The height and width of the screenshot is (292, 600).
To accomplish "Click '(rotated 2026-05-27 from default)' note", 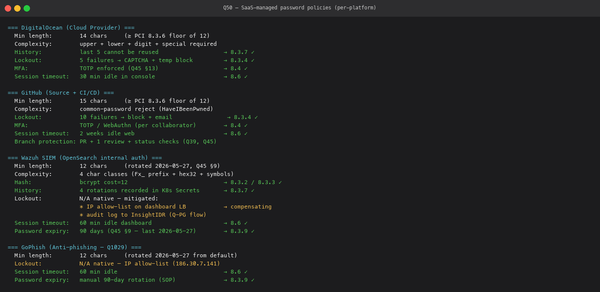I will [181, 255].
